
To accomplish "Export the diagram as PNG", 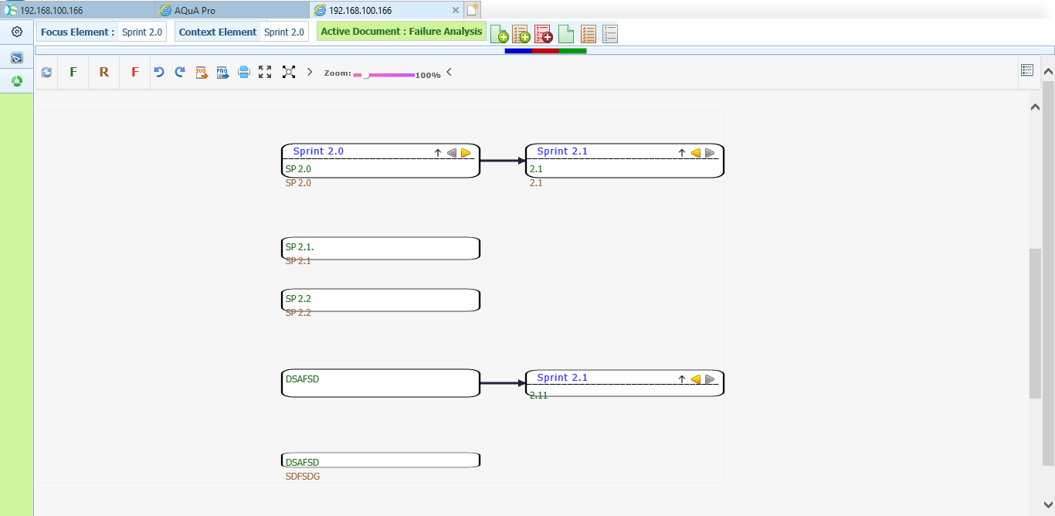I will [x=222, y=73].
